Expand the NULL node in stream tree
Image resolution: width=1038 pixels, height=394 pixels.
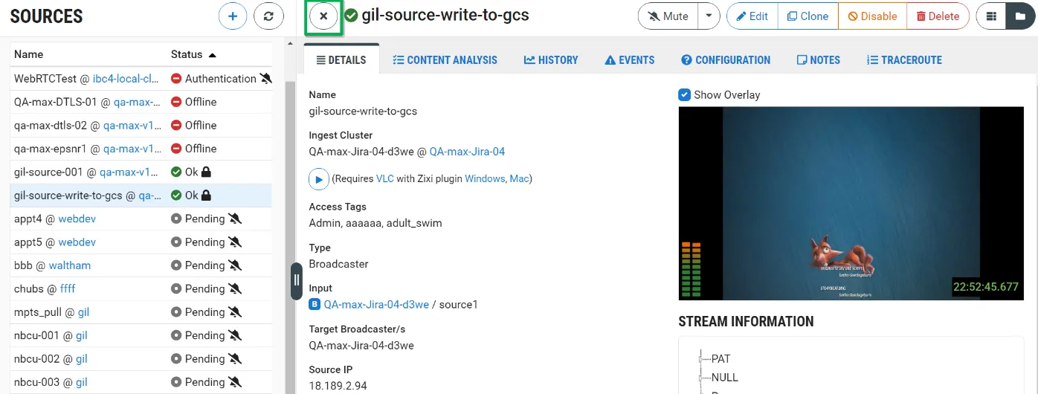coord(700,377)
